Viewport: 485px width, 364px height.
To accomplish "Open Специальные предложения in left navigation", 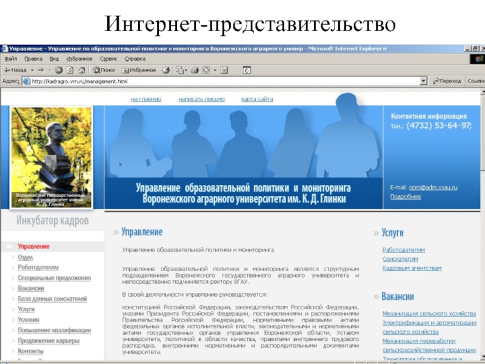I will 55,278.
